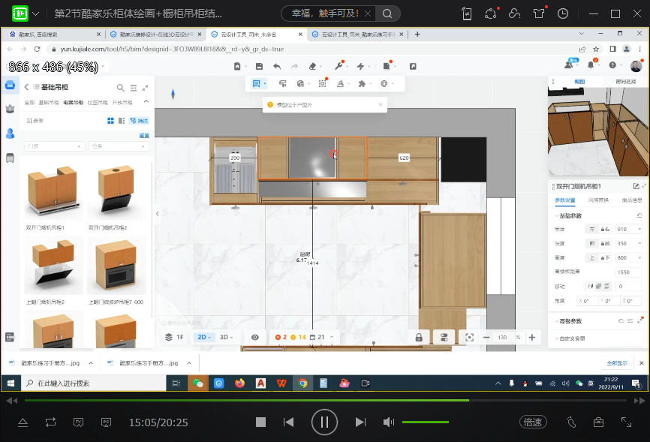Click the fit-to-screen icon beside zoom
The width and height of the screenshot is (650, 442).
click(x=470, y=338)
